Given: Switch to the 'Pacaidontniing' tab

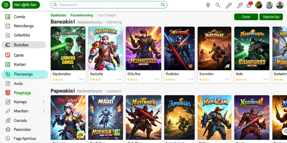Looking at the screenshot, I should coord(82,15).
